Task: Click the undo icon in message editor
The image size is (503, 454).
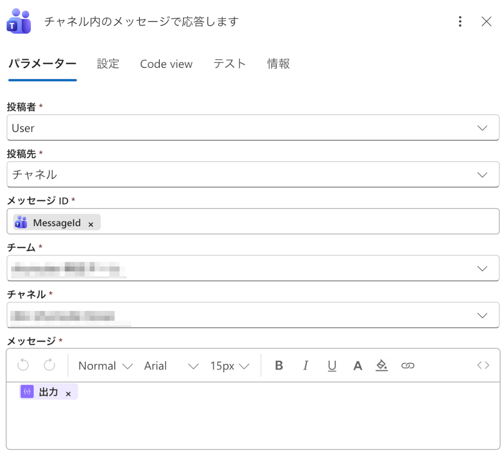Action: click(23, 365)
